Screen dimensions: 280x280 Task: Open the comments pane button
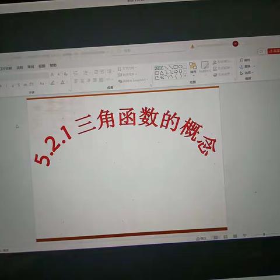(x=261, y=52)
